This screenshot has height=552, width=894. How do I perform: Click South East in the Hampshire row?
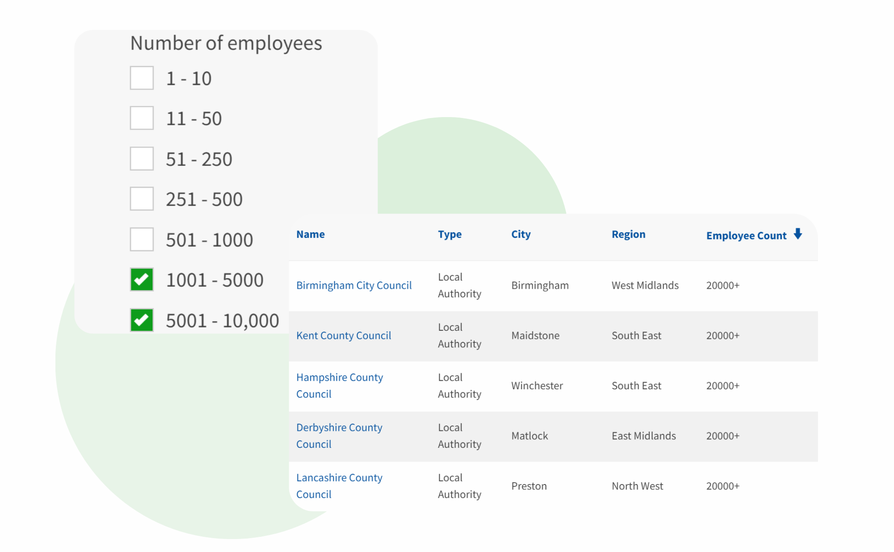pos(637,385)
